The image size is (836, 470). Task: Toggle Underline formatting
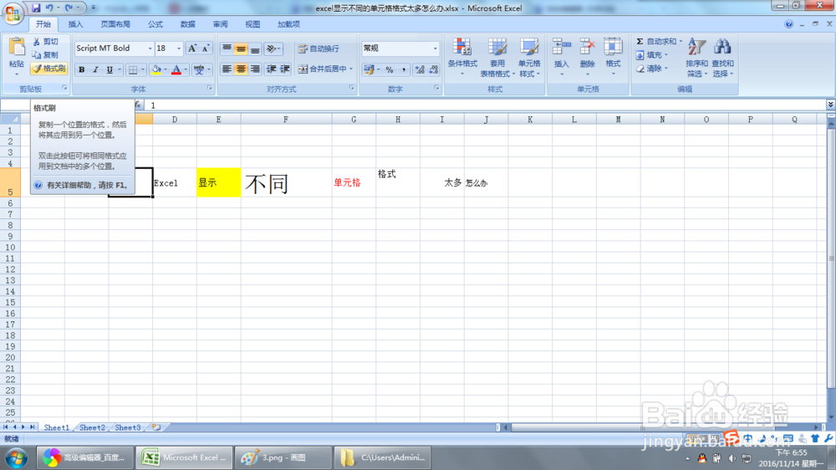110,70
